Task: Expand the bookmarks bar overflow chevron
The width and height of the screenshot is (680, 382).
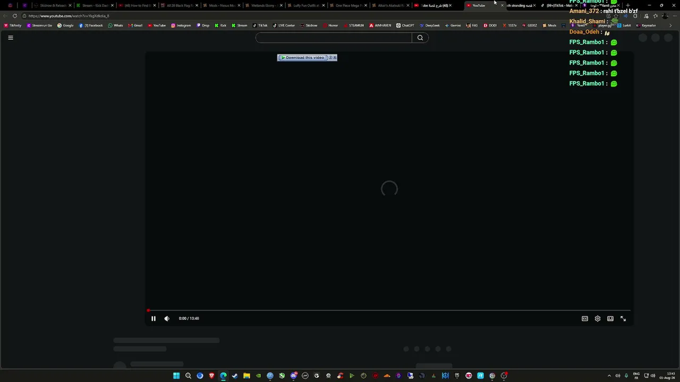Action: [x=670, y=25]
